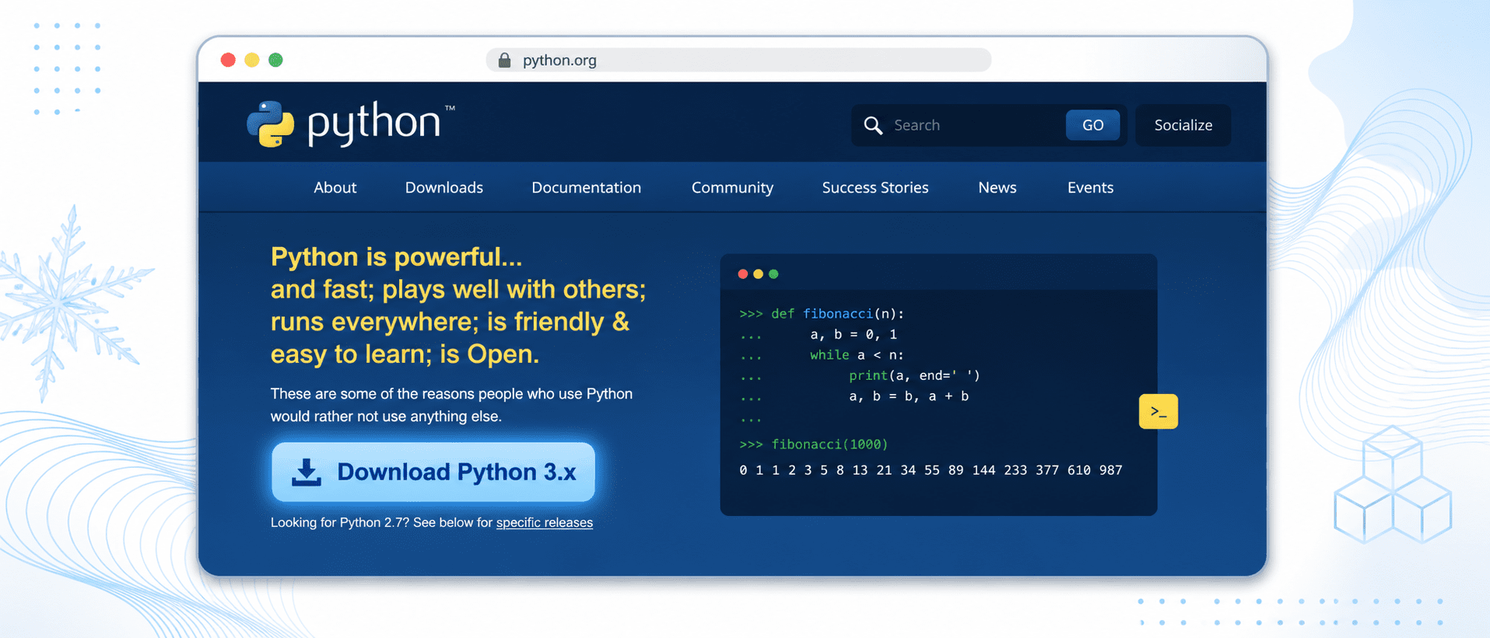This screenshot has width=1490, height=638.
Task: Open the About menu
Action: point(335,187)
